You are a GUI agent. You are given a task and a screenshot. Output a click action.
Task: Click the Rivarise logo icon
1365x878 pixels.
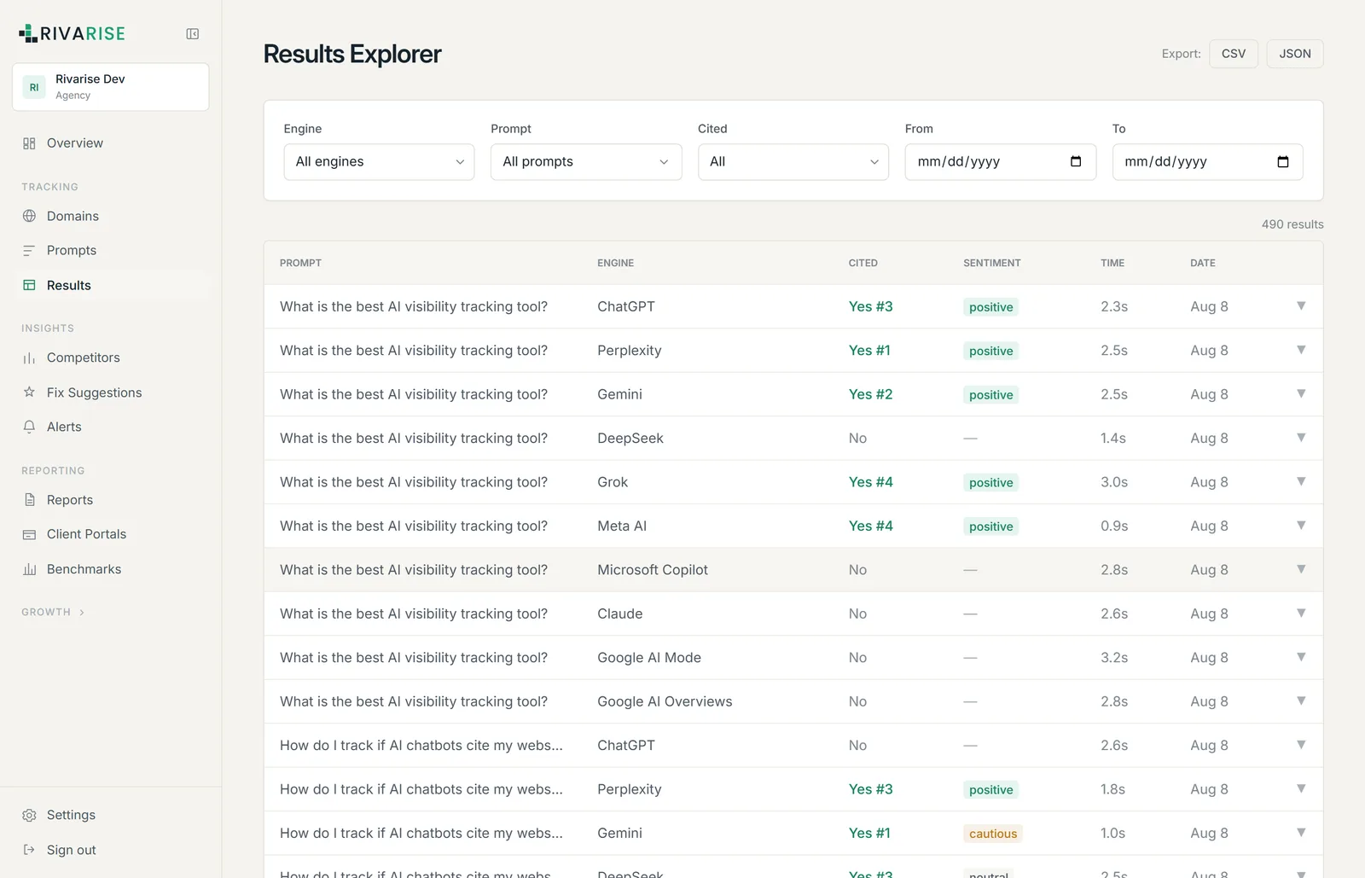tap(28, 33)
